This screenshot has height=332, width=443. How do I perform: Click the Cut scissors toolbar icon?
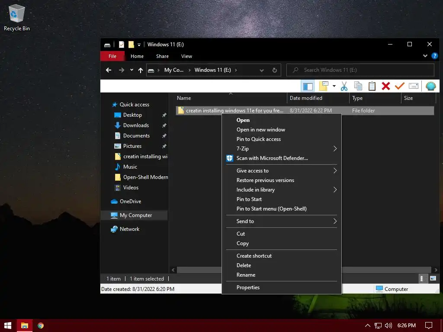point(344,86)
